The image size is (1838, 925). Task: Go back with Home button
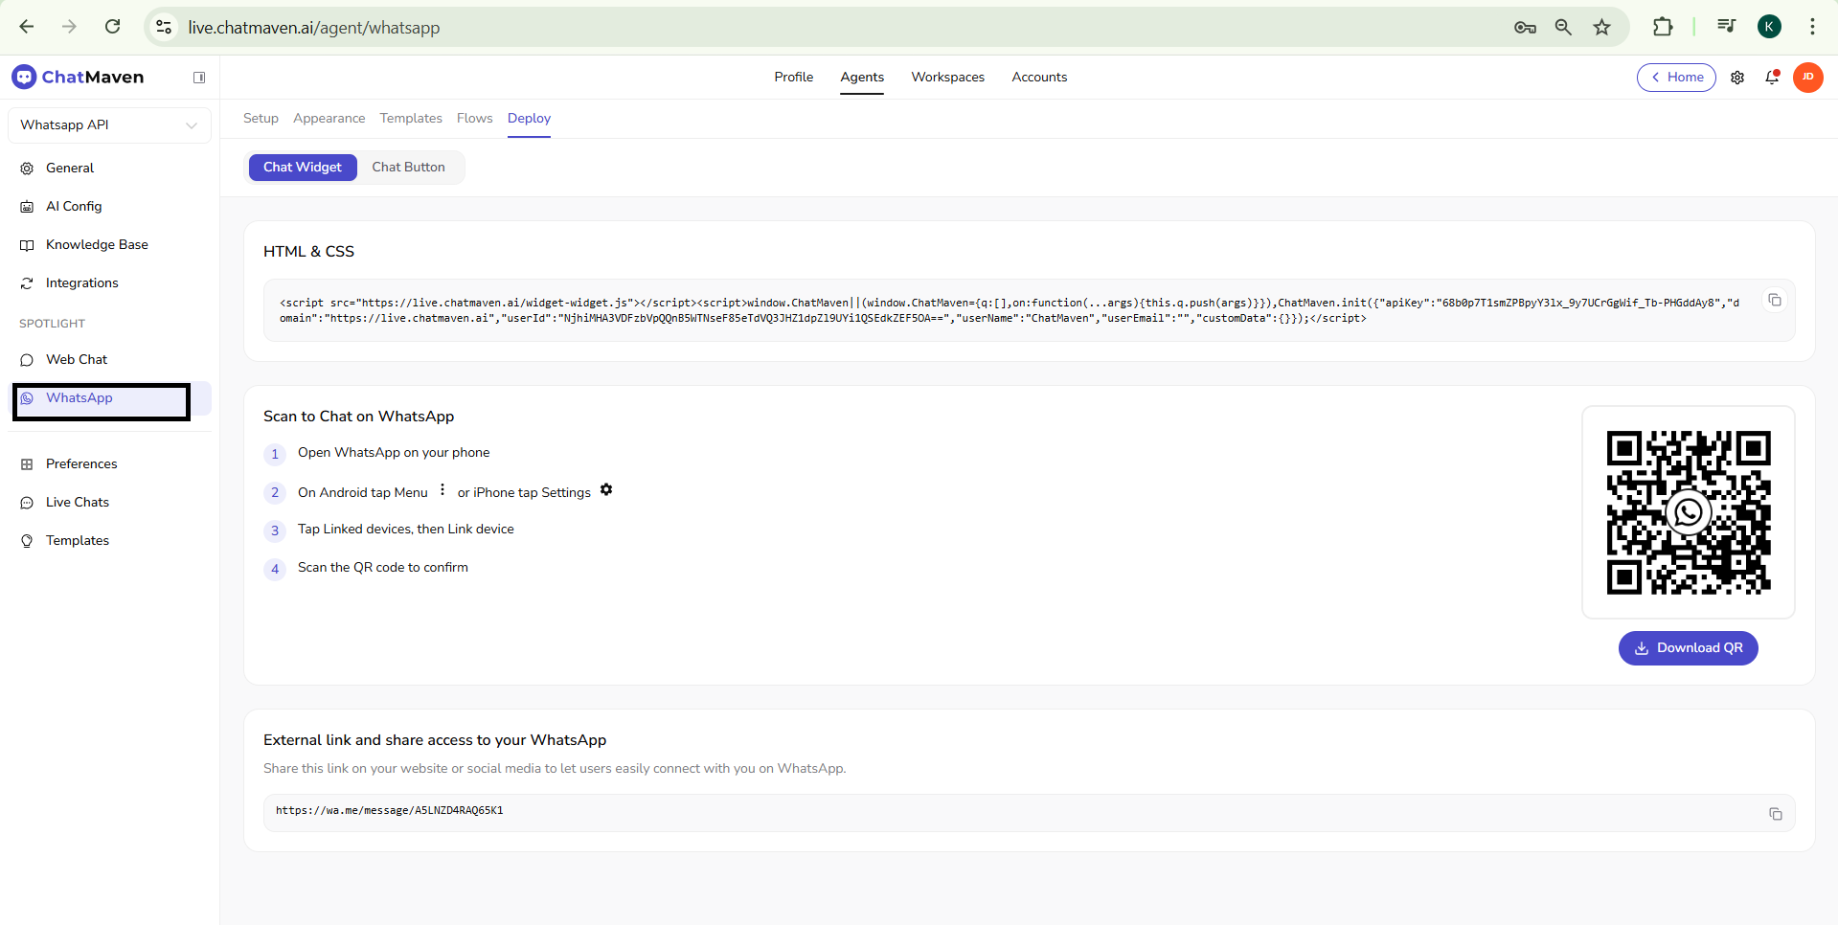[1676, 78]
